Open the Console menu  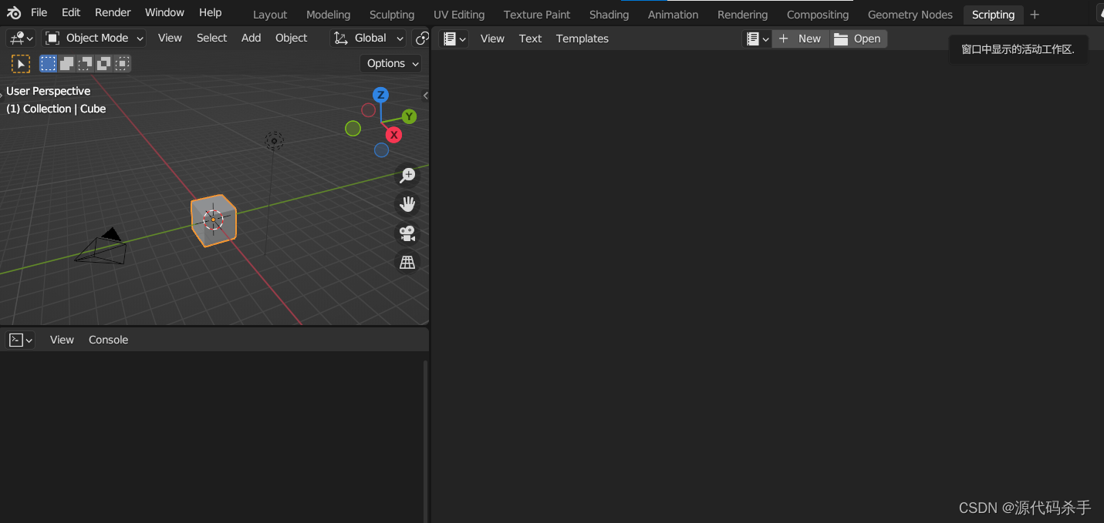click(x=108, y=340)
